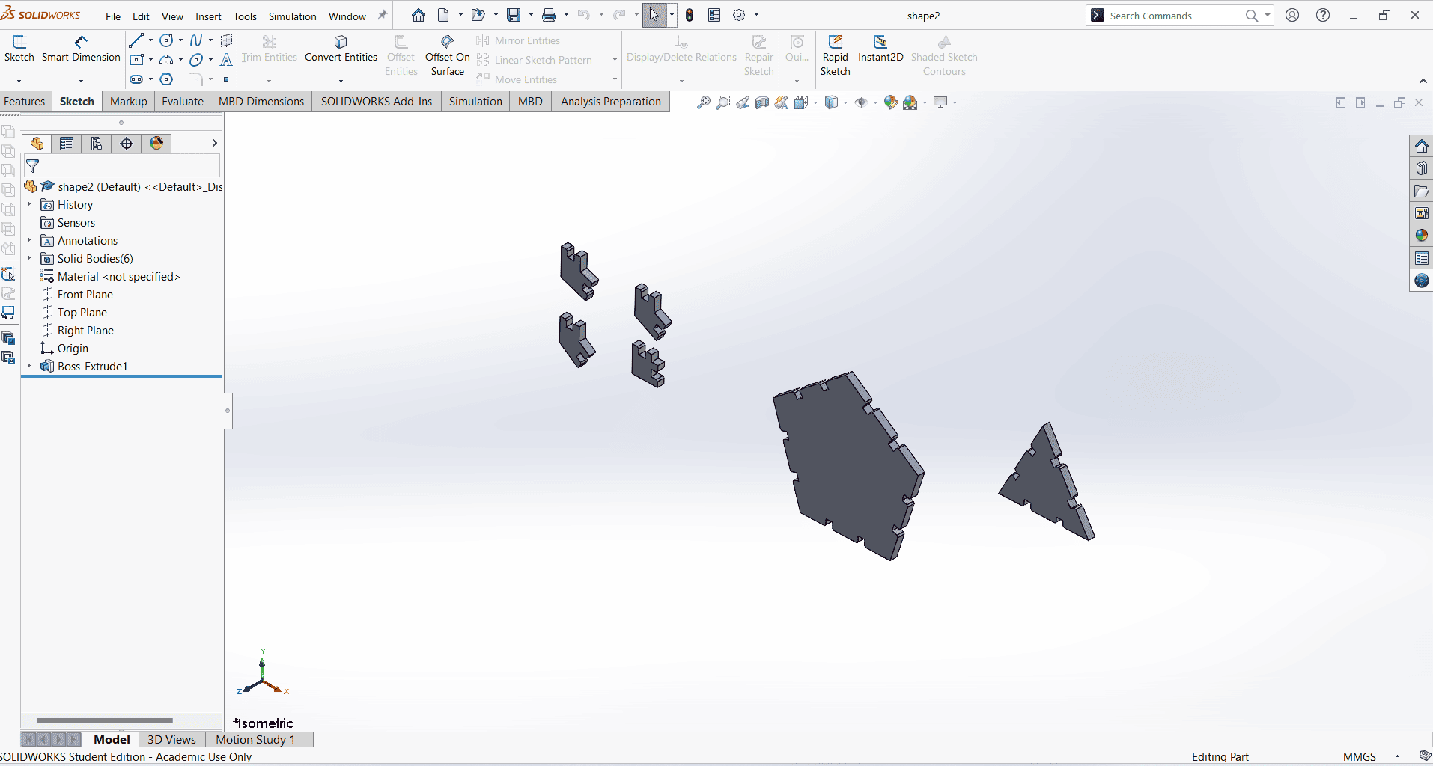Switch to the MBD Dimensions tab

[261, 102]
